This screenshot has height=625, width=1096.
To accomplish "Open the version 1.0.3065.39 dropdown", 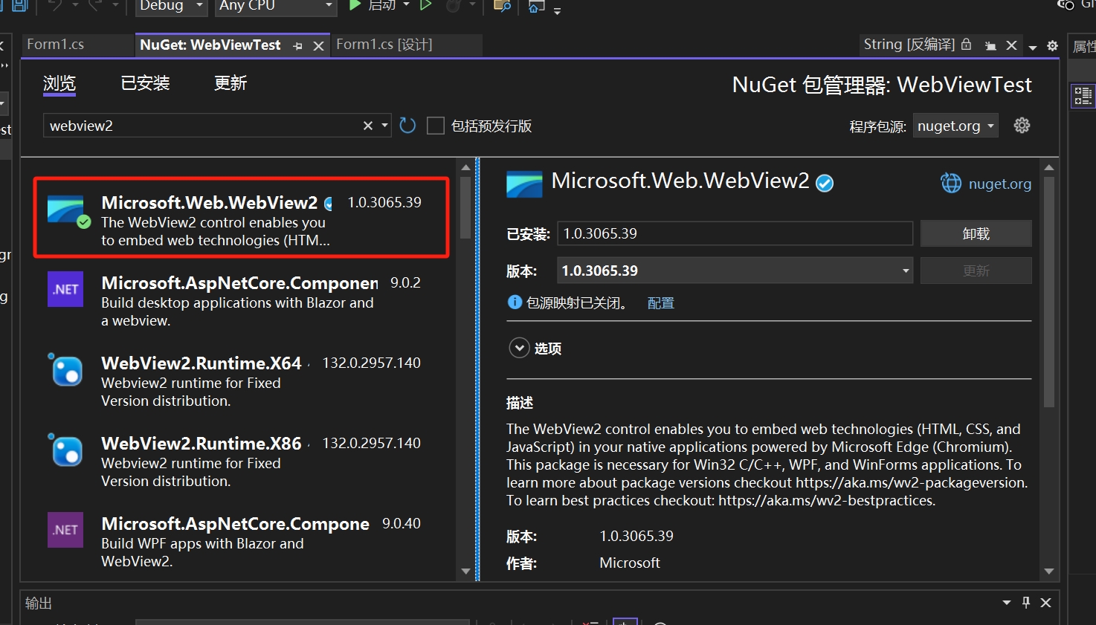I will point(735,271).
